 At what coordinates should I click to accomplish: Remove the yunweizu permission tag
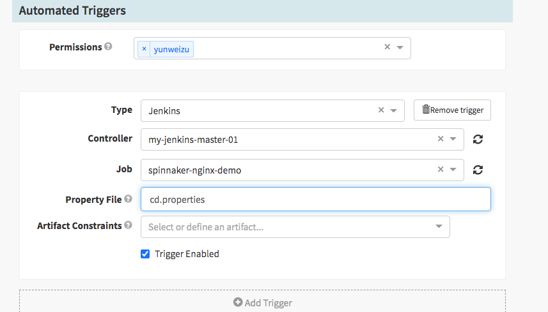coord(144,48)
